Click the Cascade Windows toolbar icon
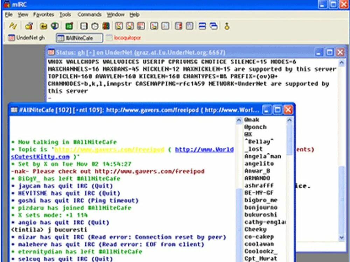The height and width of the screenshot is (262, 350). pos(213,26)
